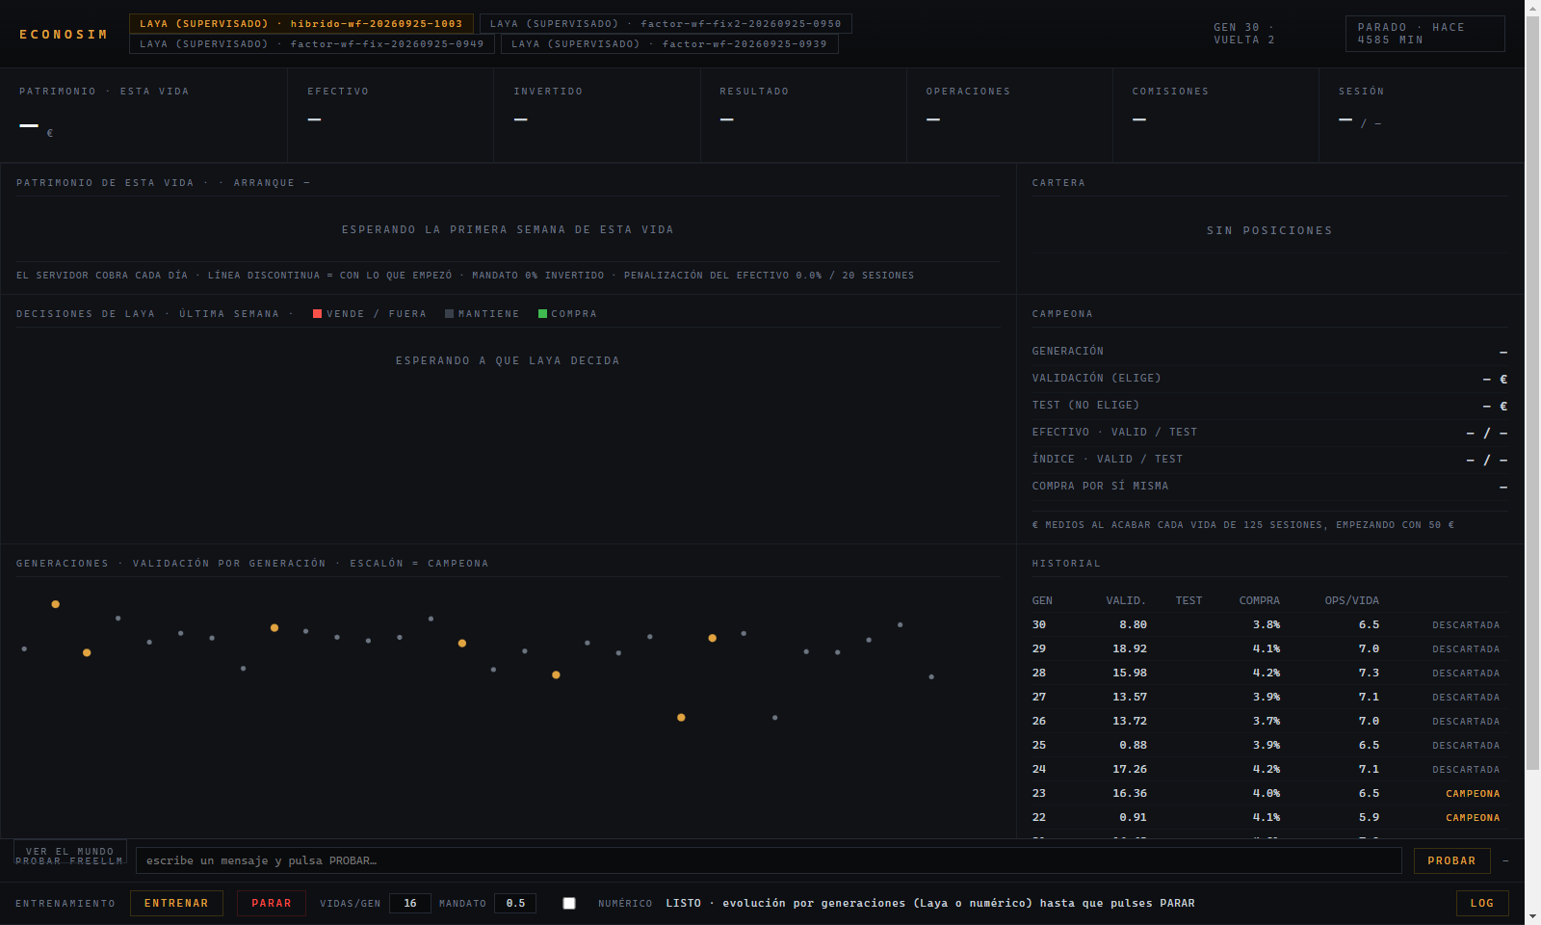Click the ECONOSIM logo
The image size is (1541, 925).
tap(64, 35)
